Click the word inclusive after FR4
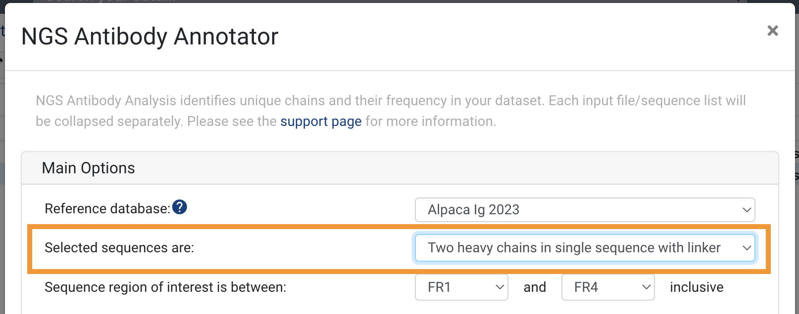This screenshot has width=799, height=314. (697, 287)
